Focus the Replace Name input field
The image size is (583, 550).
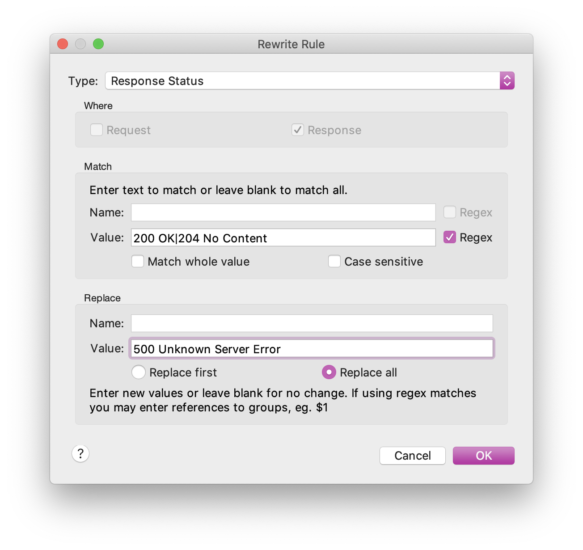click(x=312, y=323)
